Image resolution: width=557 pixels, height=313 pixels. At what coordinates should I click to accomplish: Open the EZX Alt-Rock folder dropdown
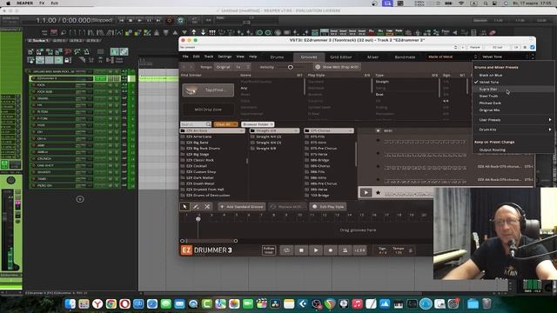[x=212, y=130]
